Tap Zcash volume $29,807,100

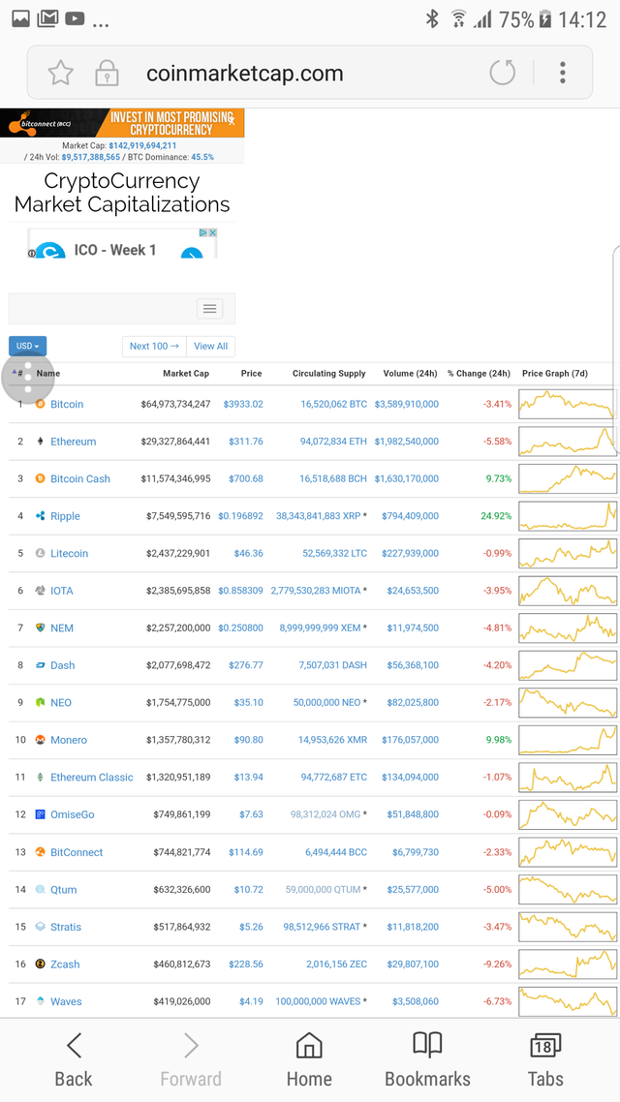412,964
